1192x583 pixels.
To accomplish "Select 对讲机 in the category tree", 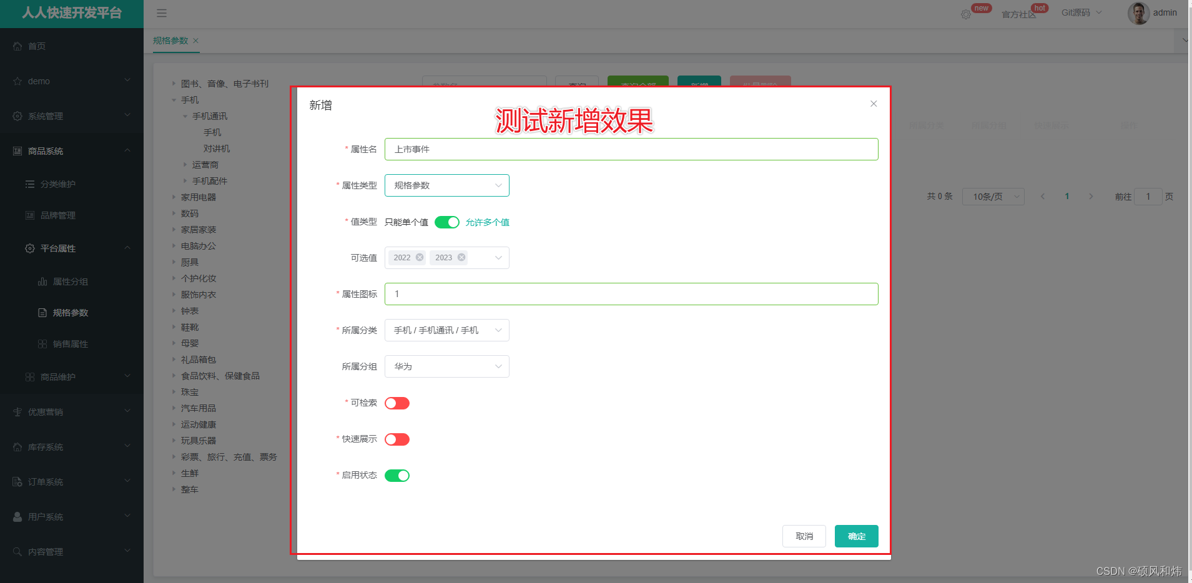I will (217, 149).
